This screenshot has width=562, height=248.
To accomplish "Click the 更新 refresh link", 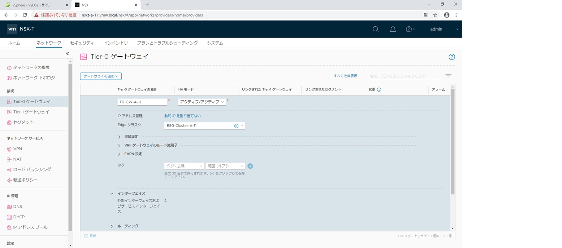I will (x=93, y=236).
